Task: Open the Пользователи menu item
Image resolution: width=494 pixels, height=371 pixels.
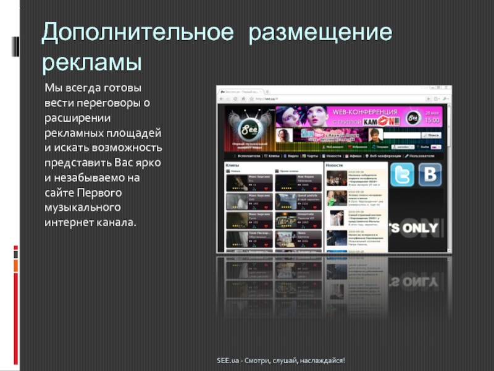Action: (419, 156)
